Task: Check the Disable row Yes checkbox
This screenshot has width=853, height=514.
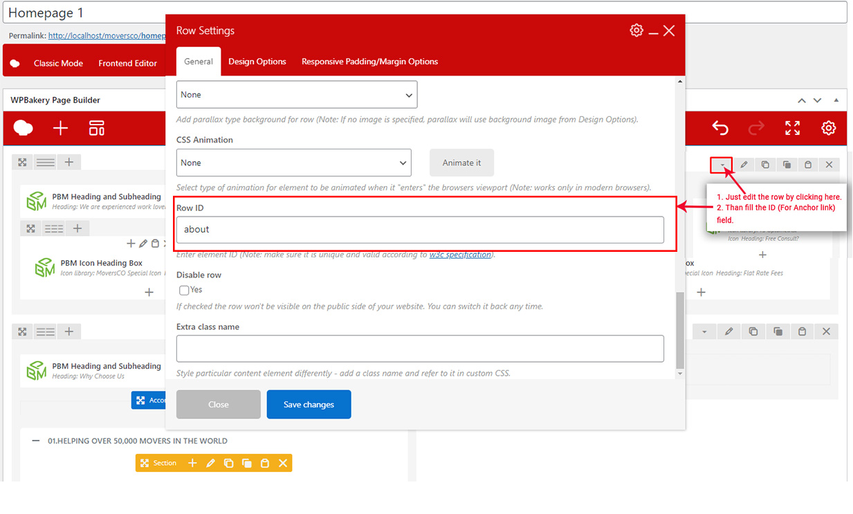Action: 184,291
